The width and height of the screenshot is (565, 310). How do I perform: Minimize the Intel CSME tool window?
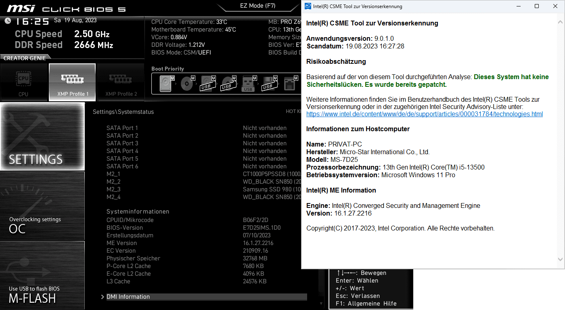click(x=518, y=6)
